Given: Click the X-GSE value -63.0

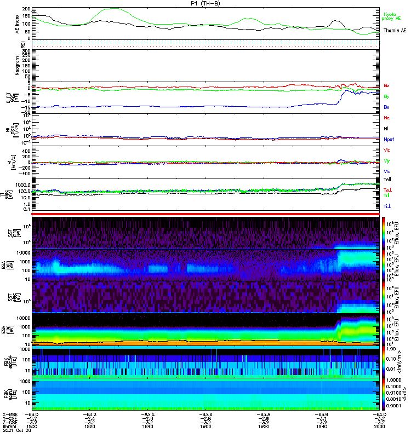Looking at the screenshot, I should pyautogui.click(x=32, y=414).
